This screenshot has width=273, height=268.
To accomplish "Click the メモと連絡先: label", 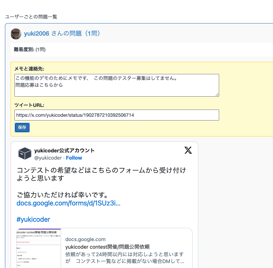I will [29, 69].
